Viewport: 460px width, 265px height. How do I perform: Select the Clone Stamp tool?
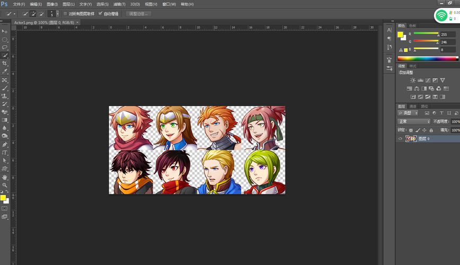point(4,96)
